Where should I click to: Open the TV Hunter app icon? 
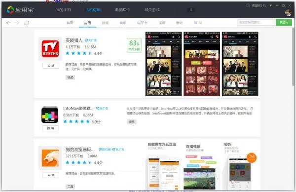(50, 49)
